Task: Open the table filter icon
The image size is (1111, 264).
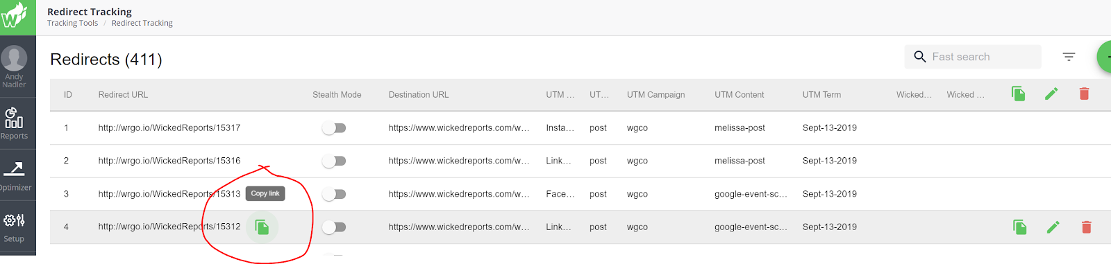Action: coord(1069,57)
